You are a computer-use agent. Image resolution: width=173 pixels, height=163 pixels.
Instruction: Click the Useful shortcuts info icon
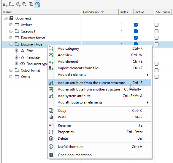[51, 147]
